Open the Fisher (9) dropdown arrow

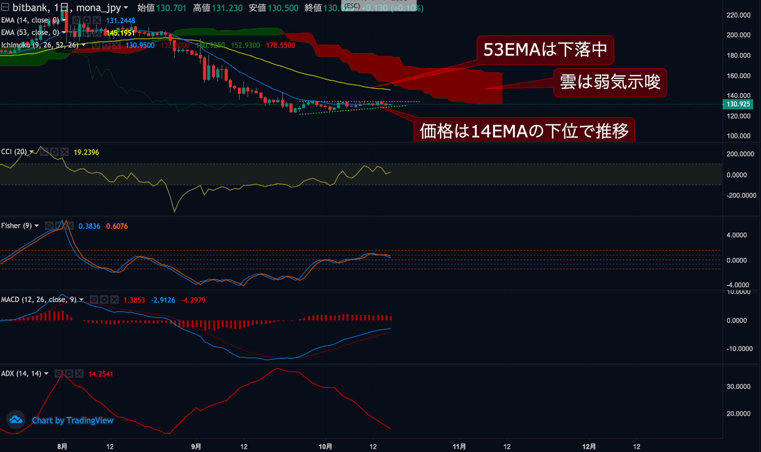point(37,226)
